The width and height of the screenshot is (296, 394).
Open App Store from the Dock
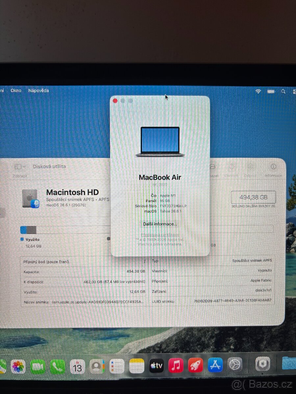click(215, 364)
